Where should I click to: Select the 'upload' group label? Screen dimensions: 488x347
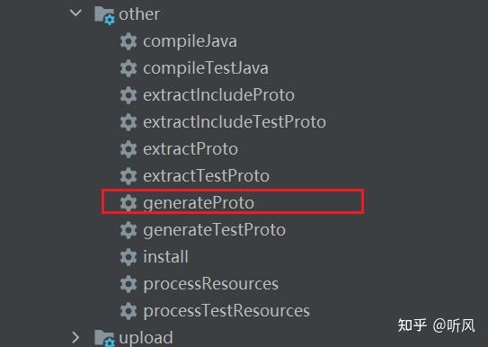pyautogui.click(x=146, y=338)
